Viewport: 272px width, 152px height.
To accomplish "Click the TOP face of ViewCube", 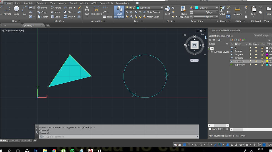I will (x=195, y=45).
